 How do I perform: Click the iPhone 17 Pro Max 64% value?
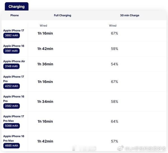[115, 121]
